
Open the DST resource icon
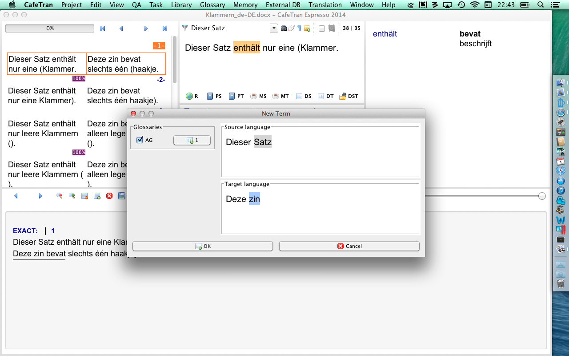[x=349, y=96]
